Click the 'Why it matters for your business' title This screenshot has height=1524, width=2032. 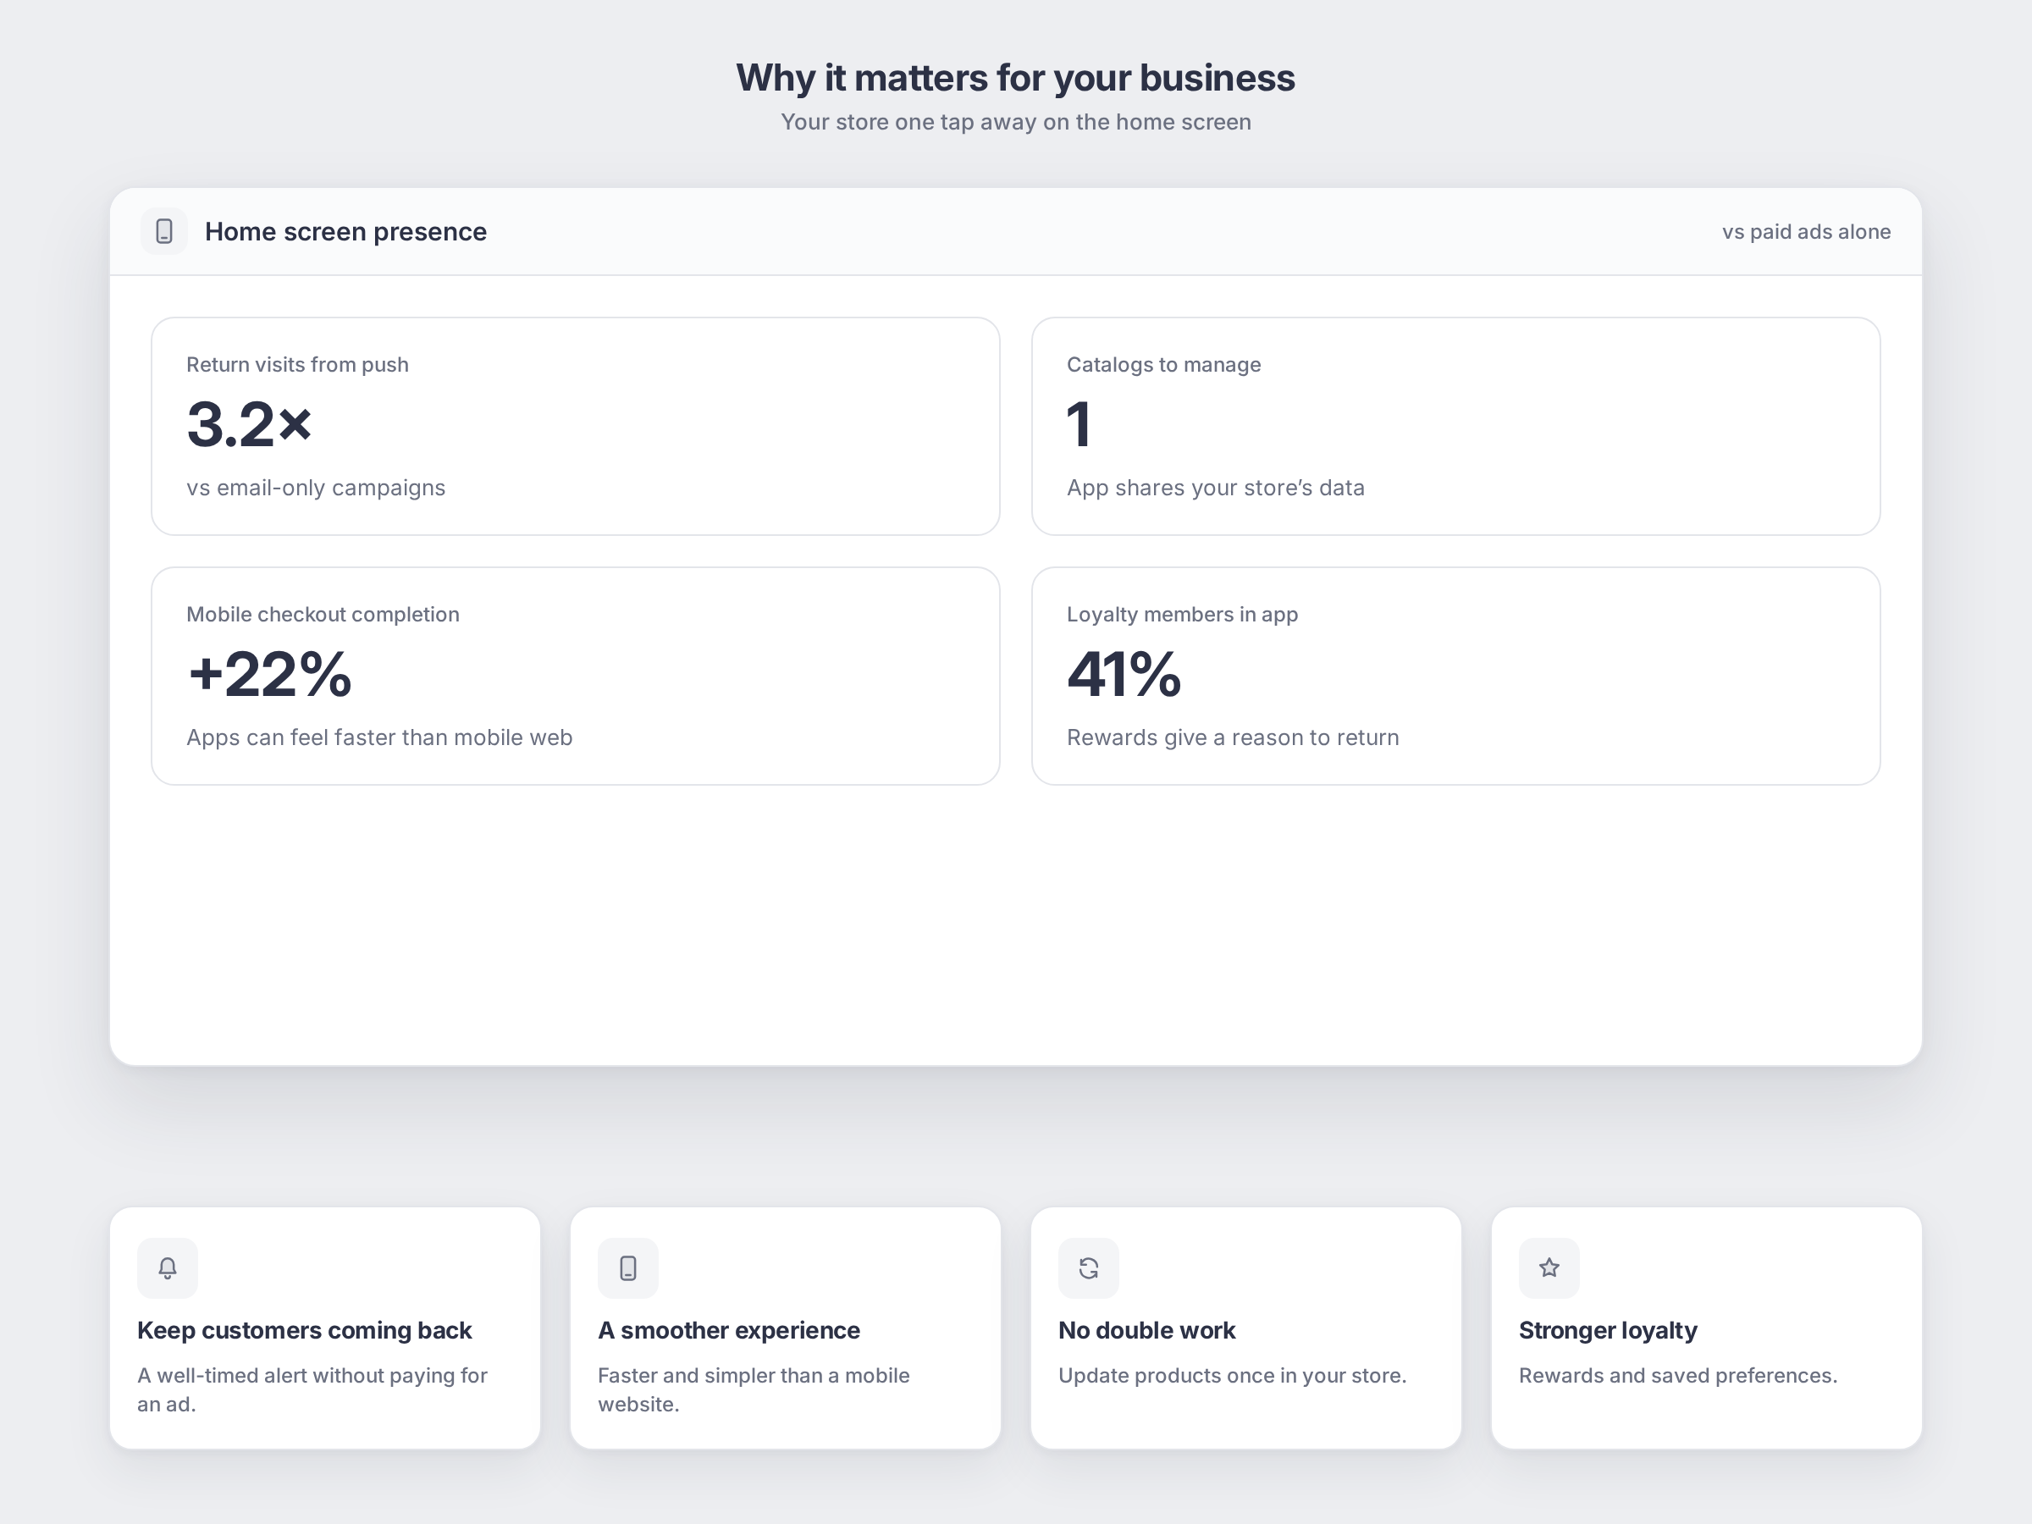click(x=1015, y=78)
